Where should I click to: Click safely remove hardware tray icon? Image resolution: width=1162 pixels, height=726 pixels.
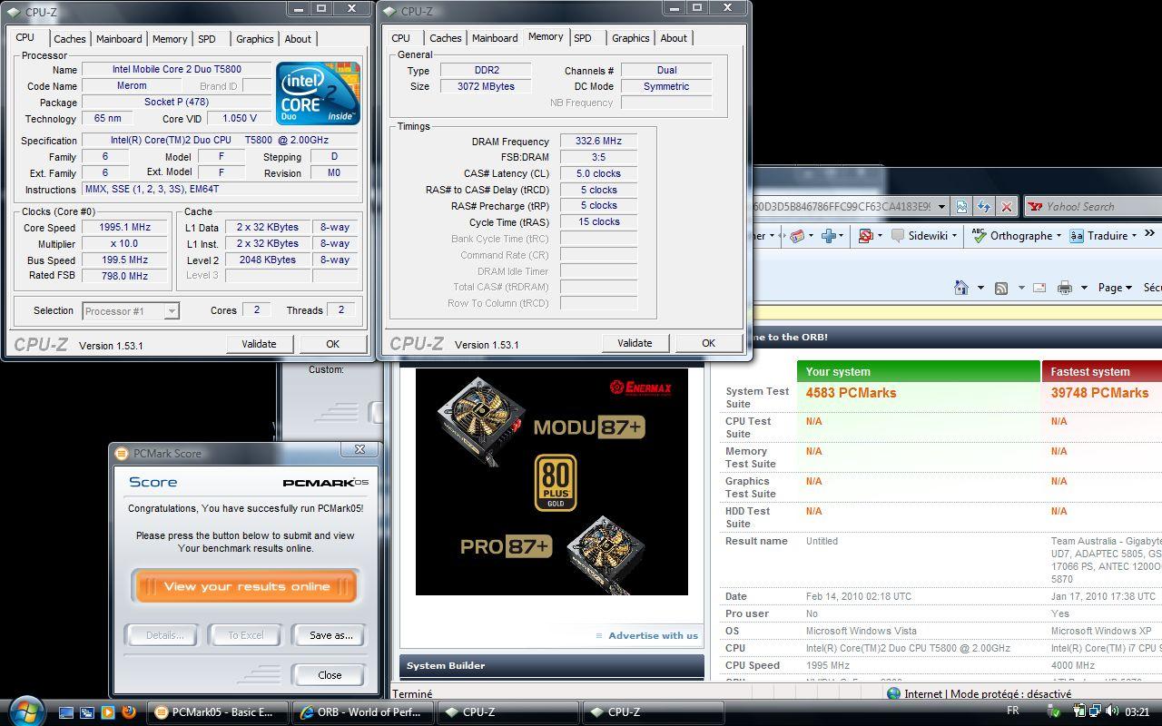click(1053, 711)
